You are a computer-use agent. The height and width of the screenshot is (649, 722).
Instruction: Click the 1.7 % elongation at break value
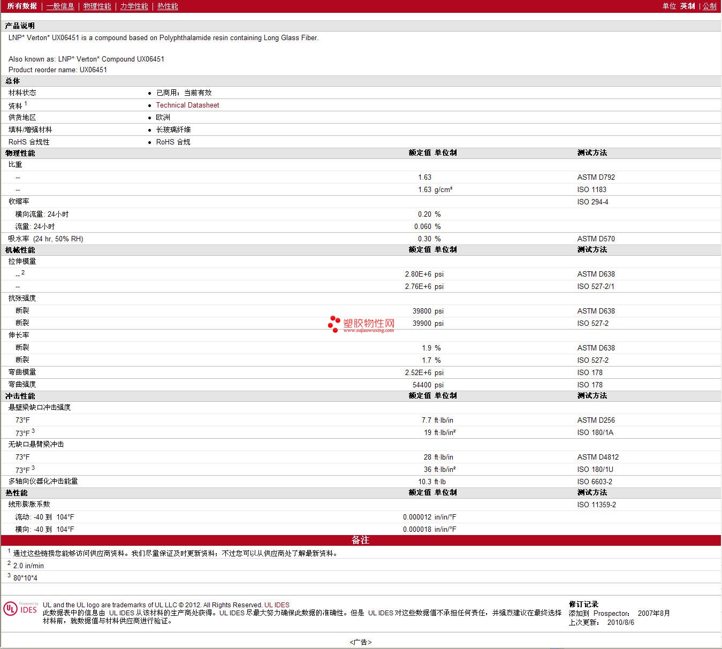point(431,360)
